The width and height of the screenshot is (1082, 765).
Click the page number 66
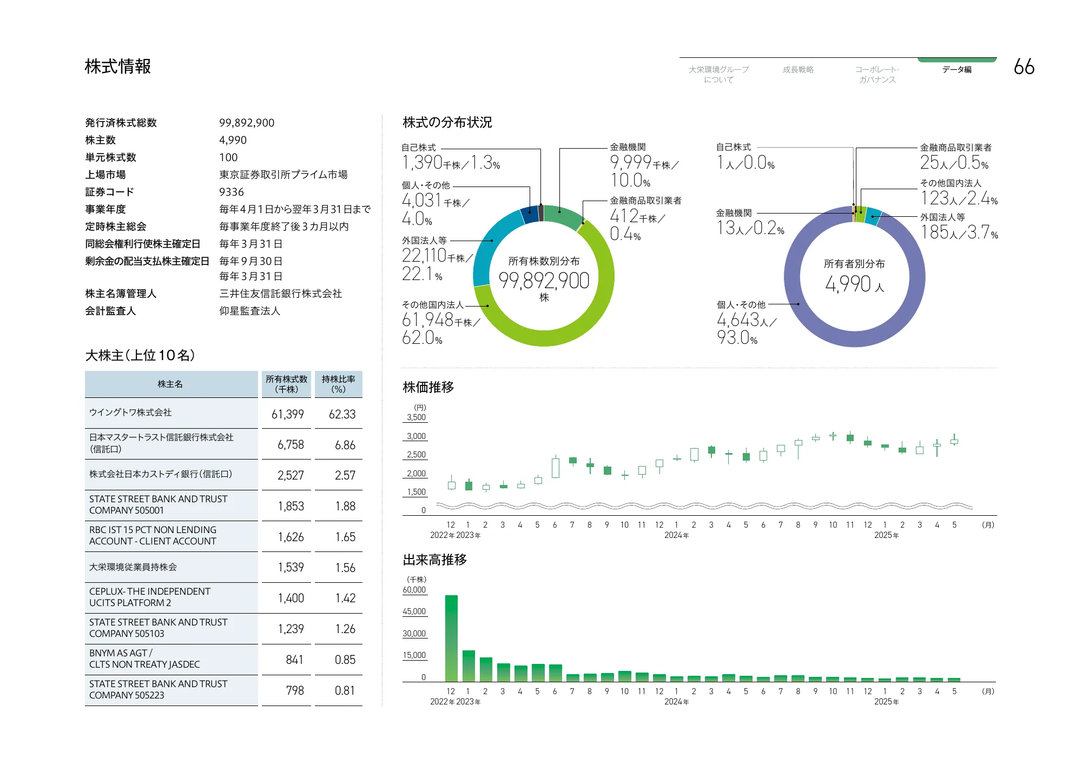click(1024, 67)
